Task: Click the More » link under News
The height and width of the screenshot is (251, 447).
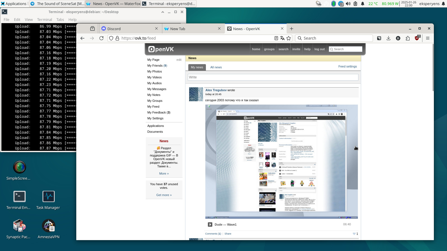Action: pyautogui.click(x=164, y=173)
